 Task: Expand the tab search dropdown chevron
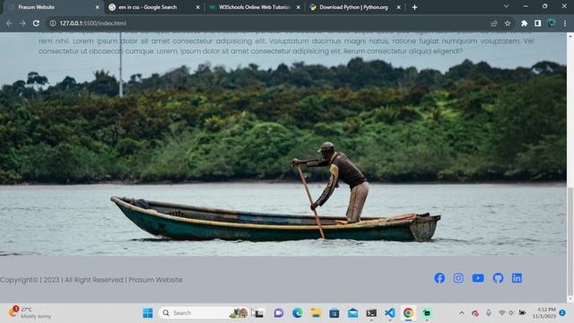point(506,6)
